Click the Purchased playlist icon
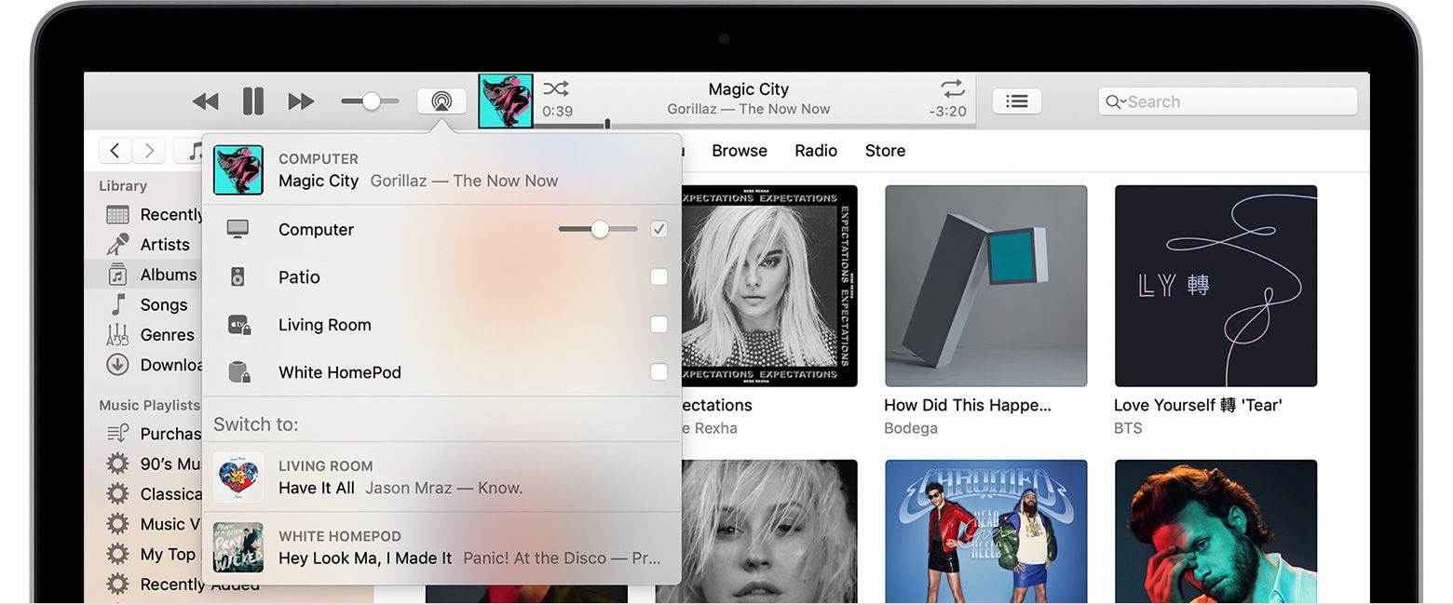 coord(117,433)
